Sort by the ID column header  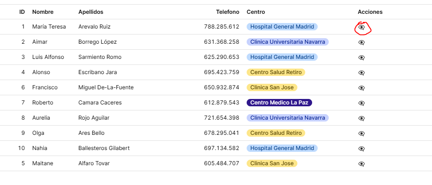[22, 12]
